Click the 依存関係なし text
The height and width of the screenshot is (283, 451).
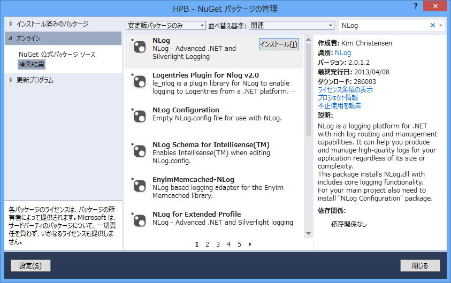point(349,224)
